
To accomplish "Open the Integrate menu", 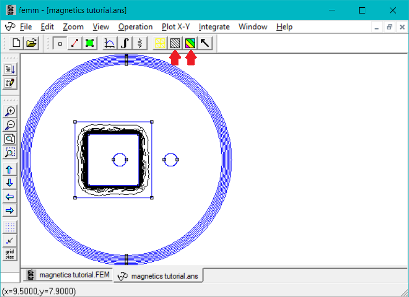I will coord(214,27).
